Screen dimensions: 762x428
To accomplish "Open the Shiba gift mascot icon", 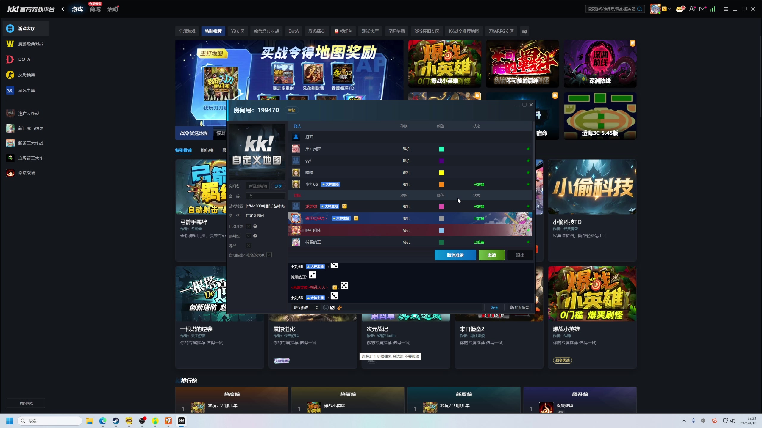I will (680, 9).
